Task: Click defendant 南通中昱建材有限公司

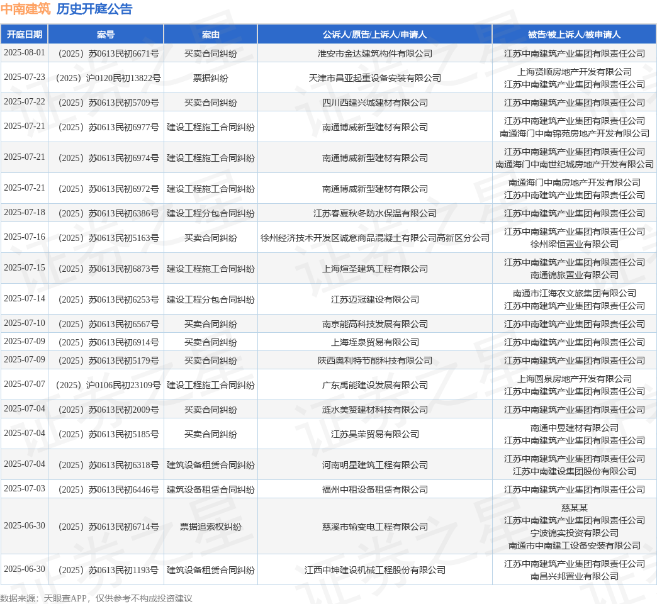Action: tap(574, 428)
